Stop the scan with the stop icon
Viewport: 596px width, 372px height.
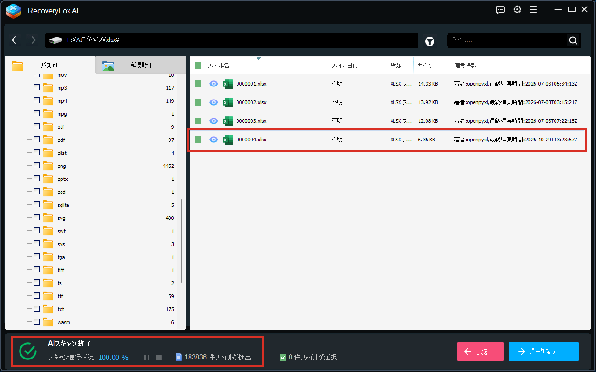point(159,358)
